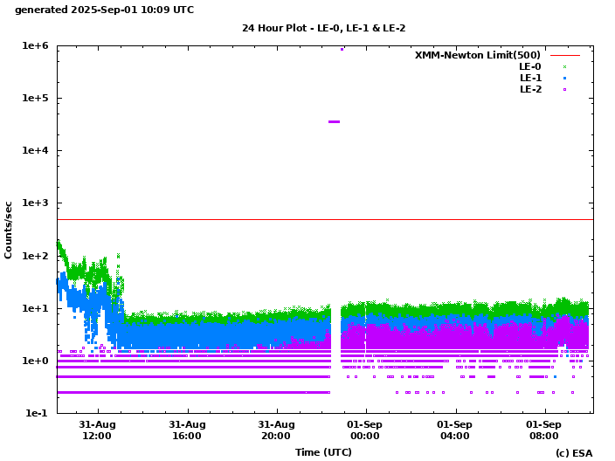
Task: Click the '31-Aug 20:00' x-axis label
Action: tap(276, 430)
